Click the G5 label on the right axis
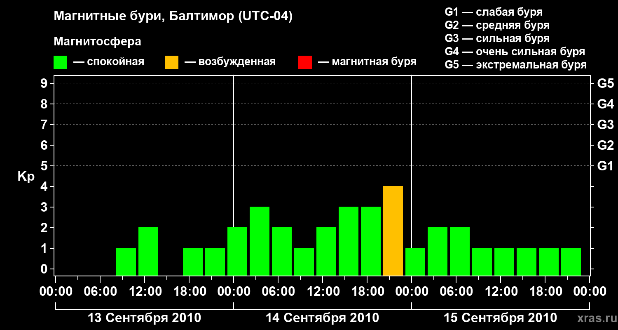Screen dimensions: 618x330 coord(605,84)
